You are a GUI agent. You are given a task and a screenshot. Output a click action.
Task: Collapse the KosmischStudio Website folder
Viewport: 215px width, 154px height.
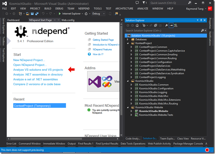(x=128, y=107)
